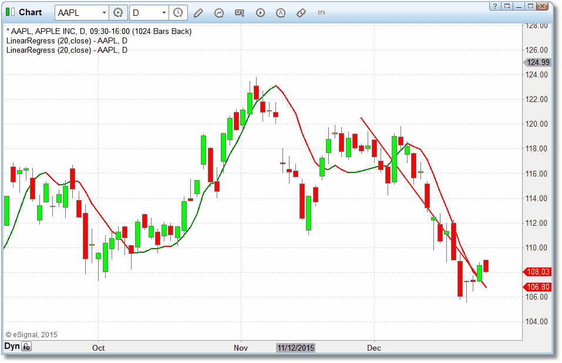Screen dimensions: 562x363
Task: Open the EFS formulas icon
Action: click(321, 12)
